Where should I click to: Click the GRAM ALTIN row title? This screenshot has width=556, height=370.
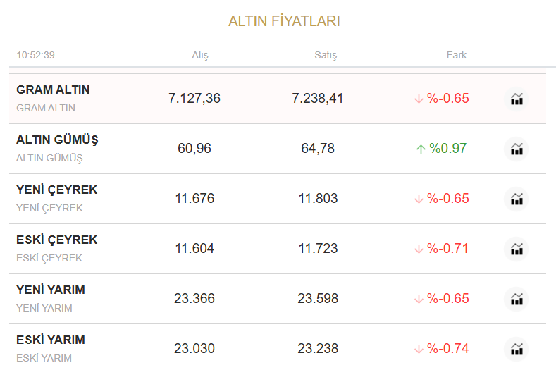[x=53, y=90]
